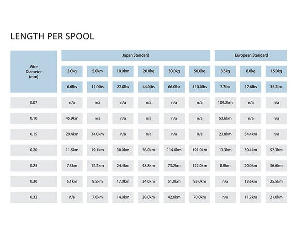Click the 109.2km cell

coord(225,103)
